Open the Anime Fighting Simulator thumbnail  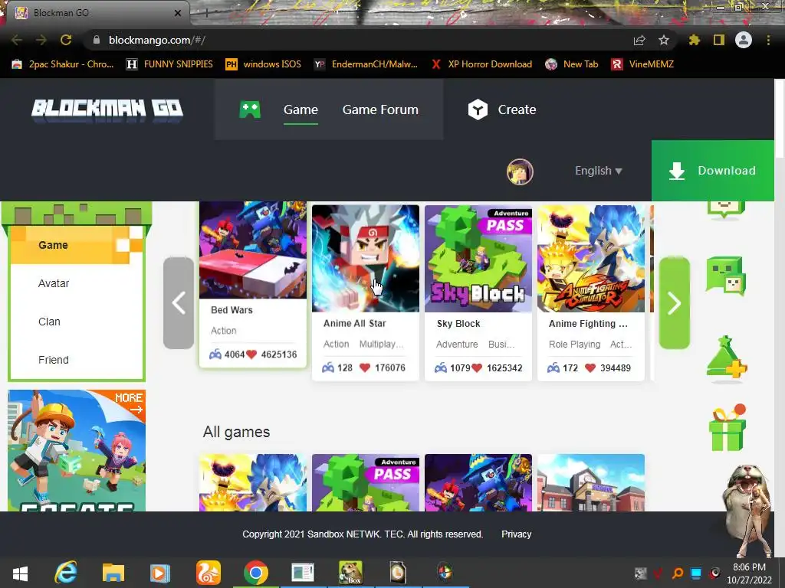tap(591, 259)
